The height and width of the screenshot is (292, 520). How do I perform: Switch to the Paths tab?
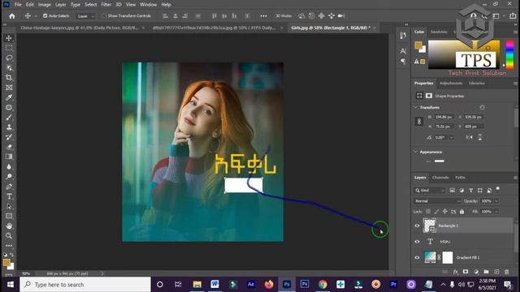[460, 178]
